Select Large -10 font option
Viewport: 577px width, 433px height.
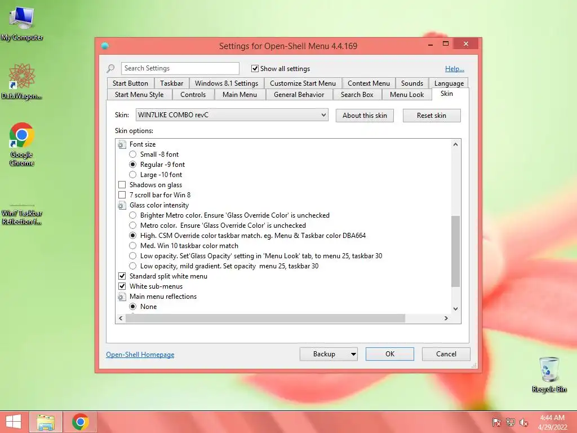(x=133, y=175)
